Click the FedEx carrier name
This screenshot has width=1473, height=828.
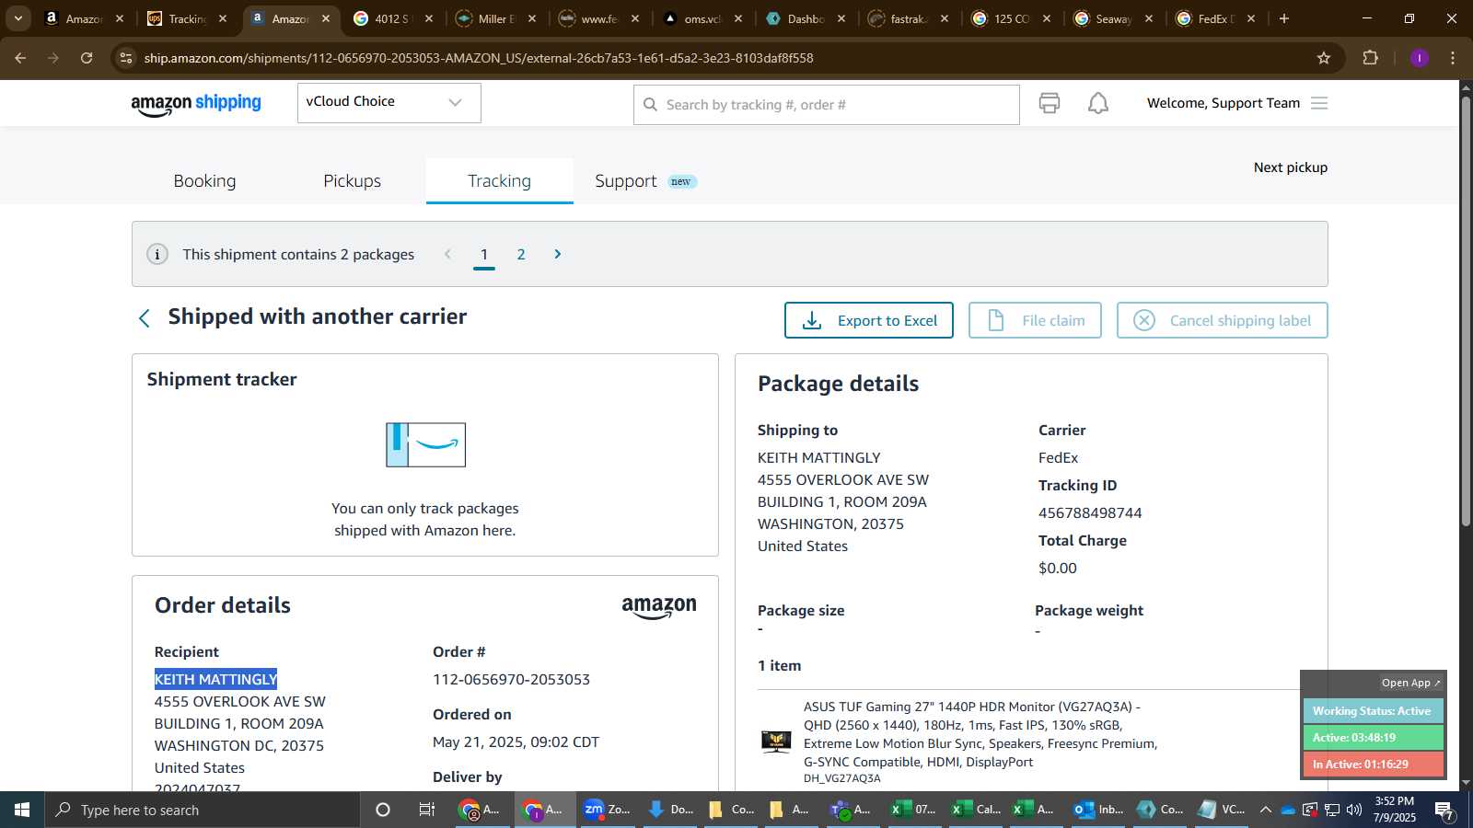click(x=1058, y=458)
